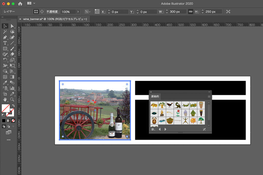Pick the Rectangle tool
Image resolution: width=263 pixels, height=175 pixels.
[x=5, y=49]
